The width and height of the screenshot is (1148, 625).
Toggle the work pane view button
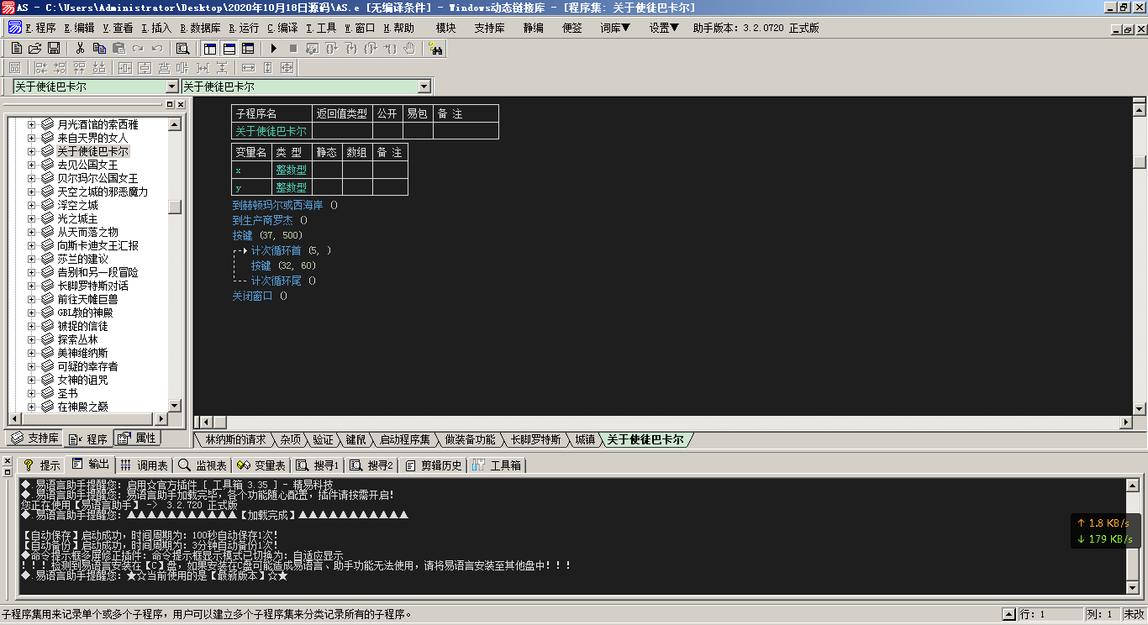(210, 49)
